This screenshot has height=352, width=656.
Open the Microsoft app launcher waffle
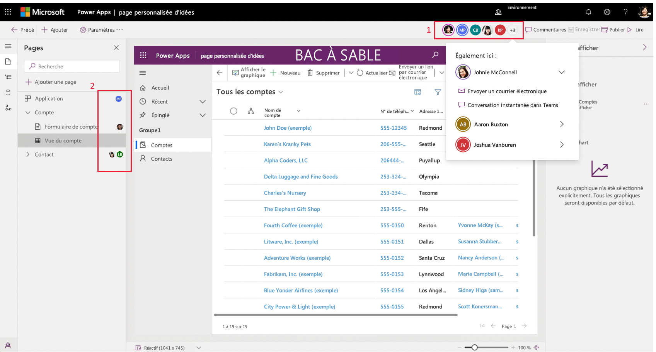coord(8,12)
